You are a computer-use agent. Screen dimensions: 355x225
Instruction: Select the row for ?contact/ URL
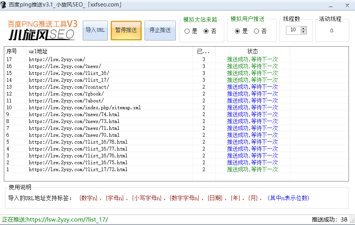coord(69,87)
